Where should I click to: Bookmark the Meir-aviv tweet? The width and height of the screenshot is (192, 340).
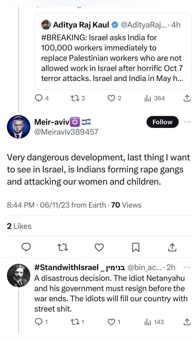[x=136, y=247]
